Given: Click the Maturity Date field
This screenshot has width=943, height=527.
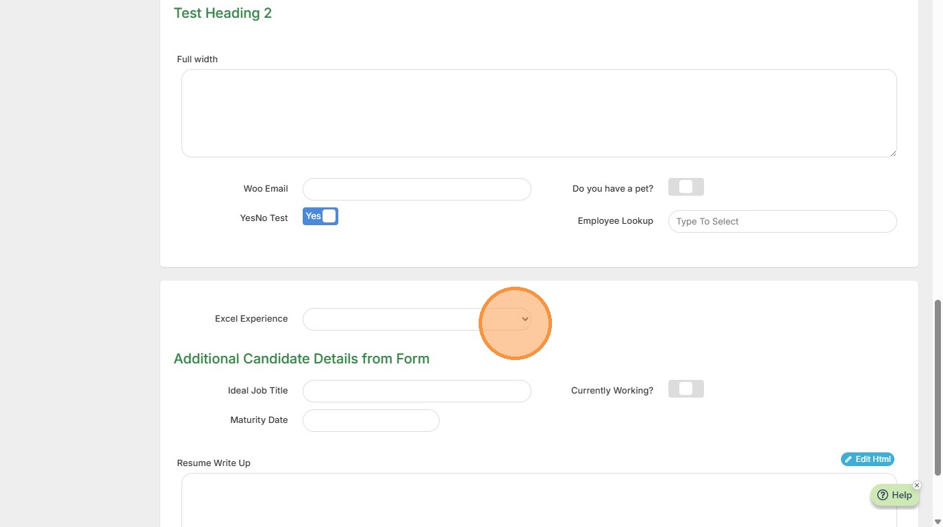Looking at the screenshot, I should point(370,420).
